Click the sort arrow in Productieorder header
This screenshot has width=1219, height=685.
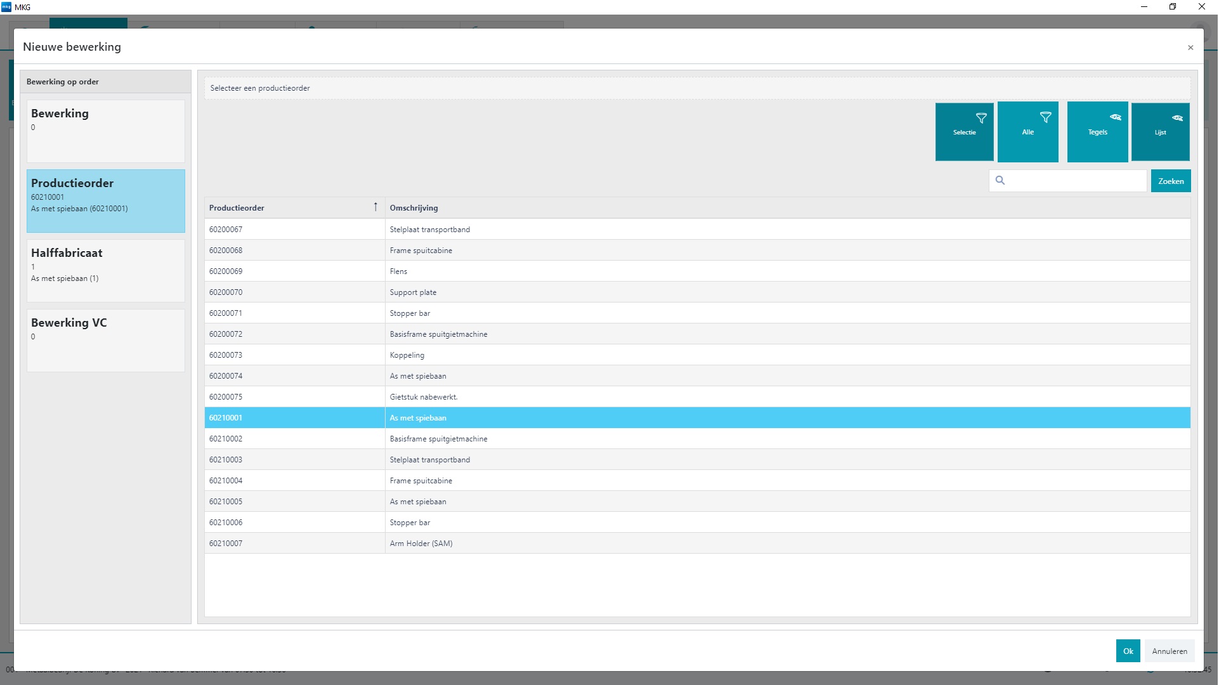(375, 207)
